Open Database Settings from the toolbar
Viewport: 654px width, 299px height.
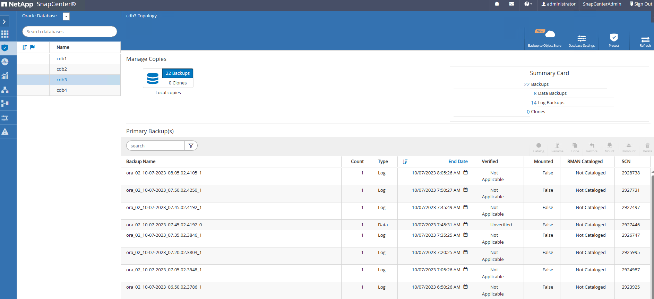[581, 39]
